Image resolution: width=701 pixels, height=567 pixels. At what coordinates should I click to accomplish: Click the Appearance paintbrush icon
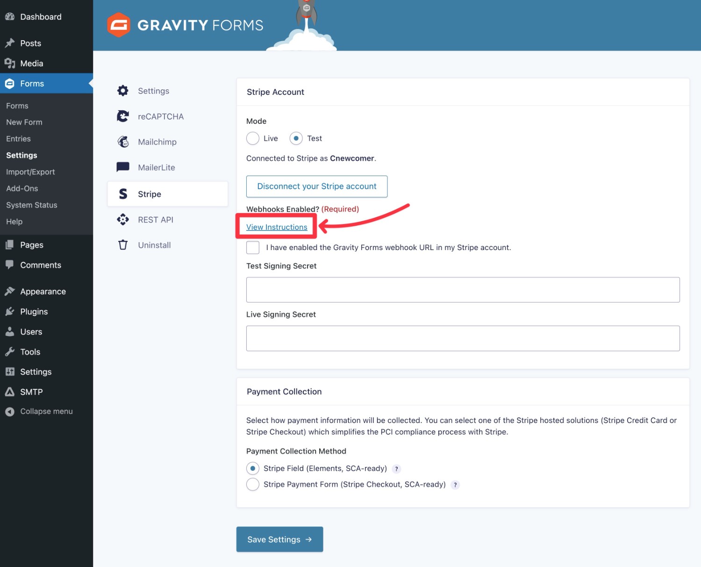[x=10, y=291]
